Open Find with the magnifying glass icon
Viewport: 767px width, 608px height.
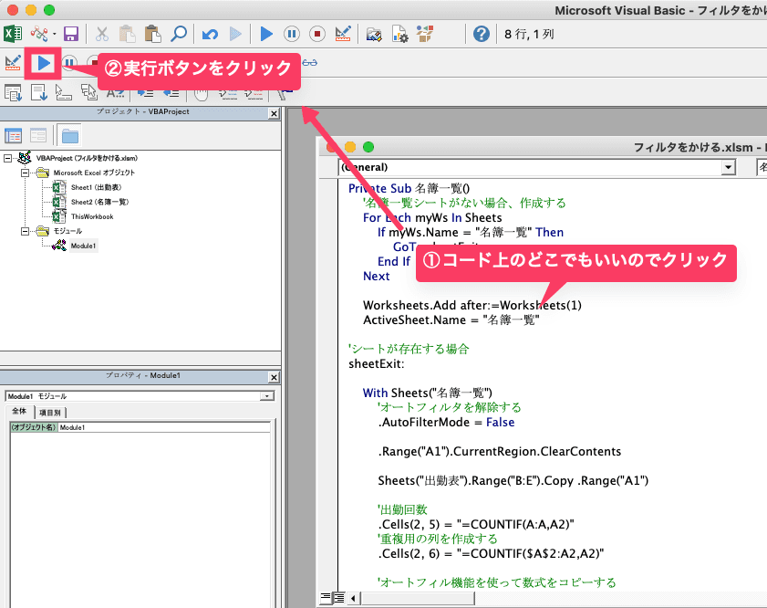pyautogui.click(x=179, y=34)
